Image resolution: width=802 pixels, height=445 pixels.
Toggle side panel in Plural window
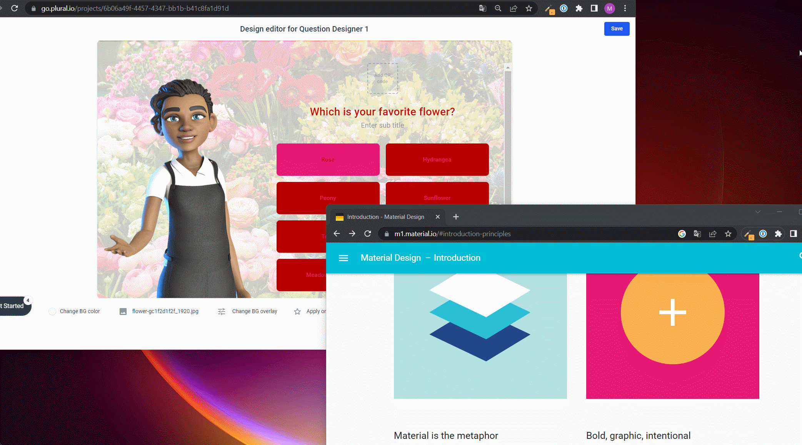(594, 8)
